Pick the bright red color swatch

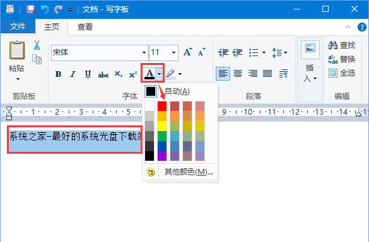click(x=162, y=106)
